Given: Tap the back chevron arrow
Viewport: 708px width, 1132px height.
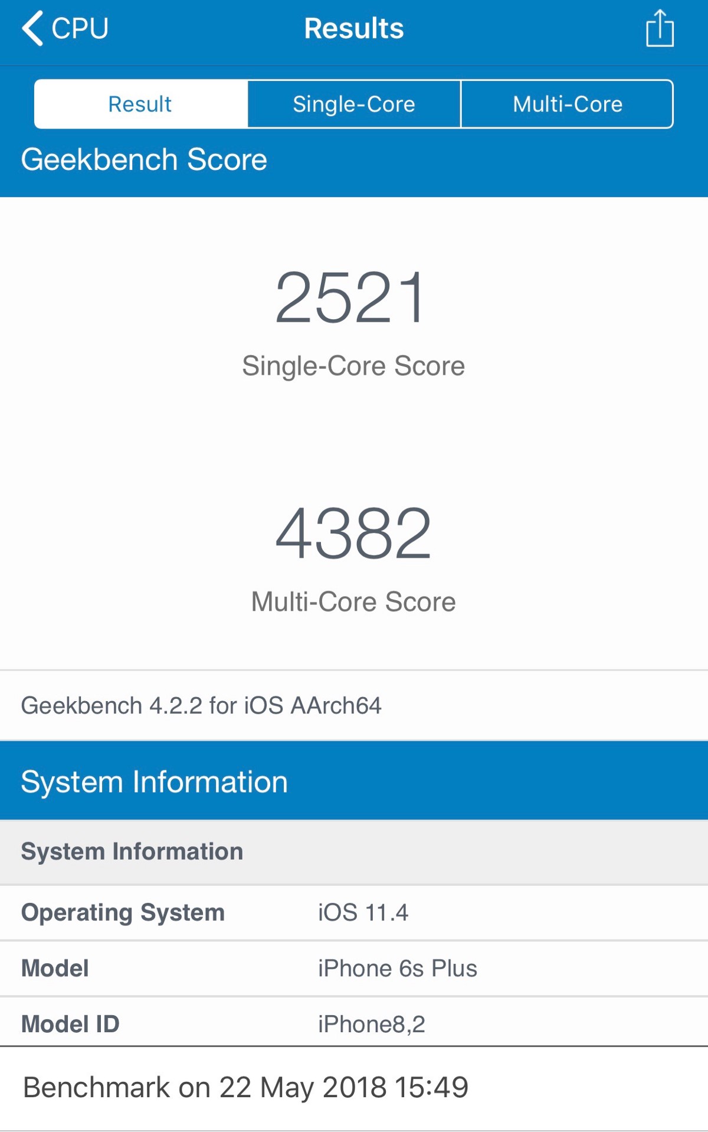Looking at the screenshot, I should click(32, 28).
